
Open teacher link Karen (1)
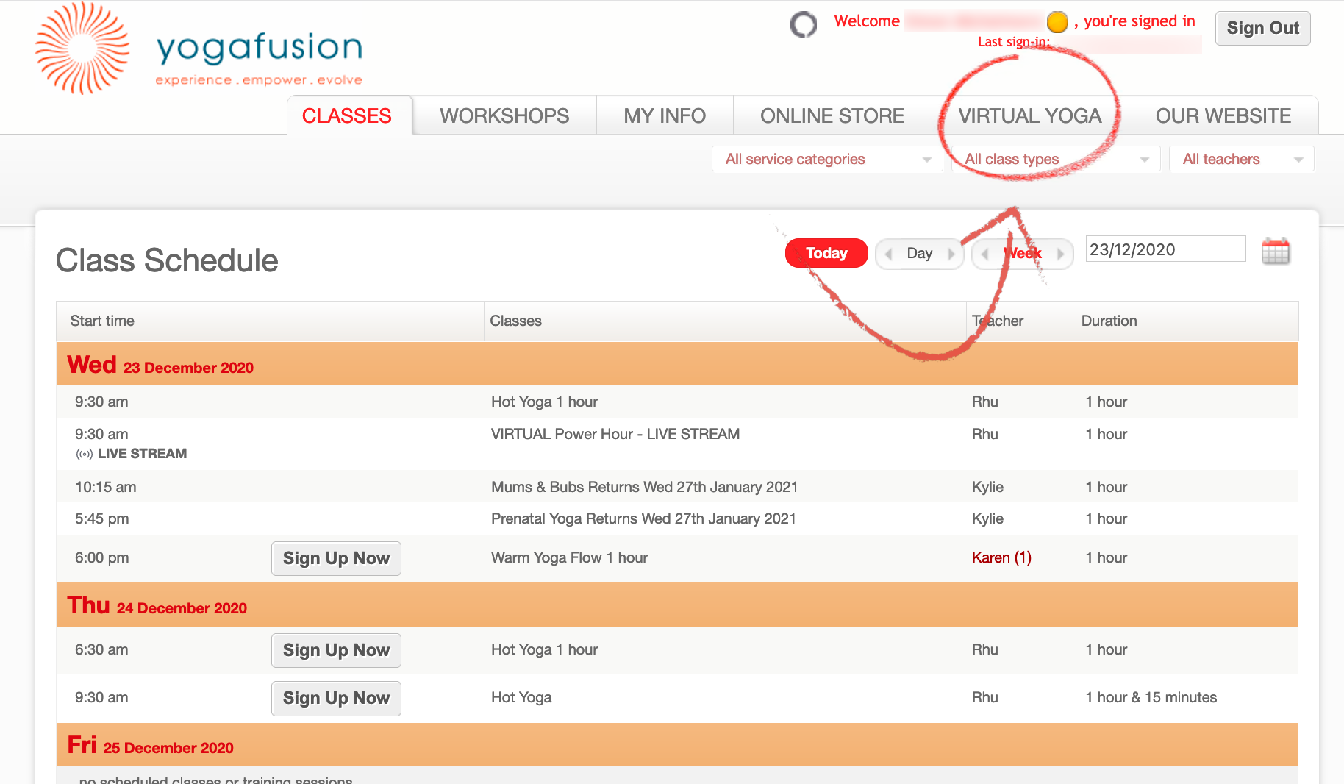coord(1001,557)
